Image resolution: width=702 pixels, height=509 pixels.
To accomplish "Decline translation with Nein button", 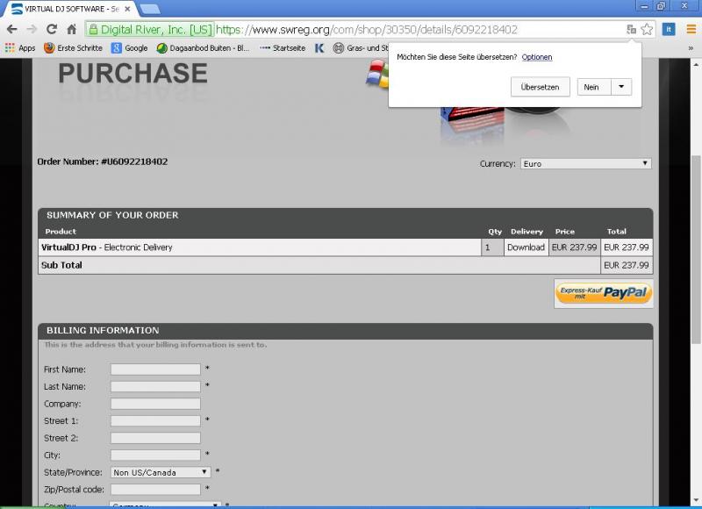I will (592, 87).
